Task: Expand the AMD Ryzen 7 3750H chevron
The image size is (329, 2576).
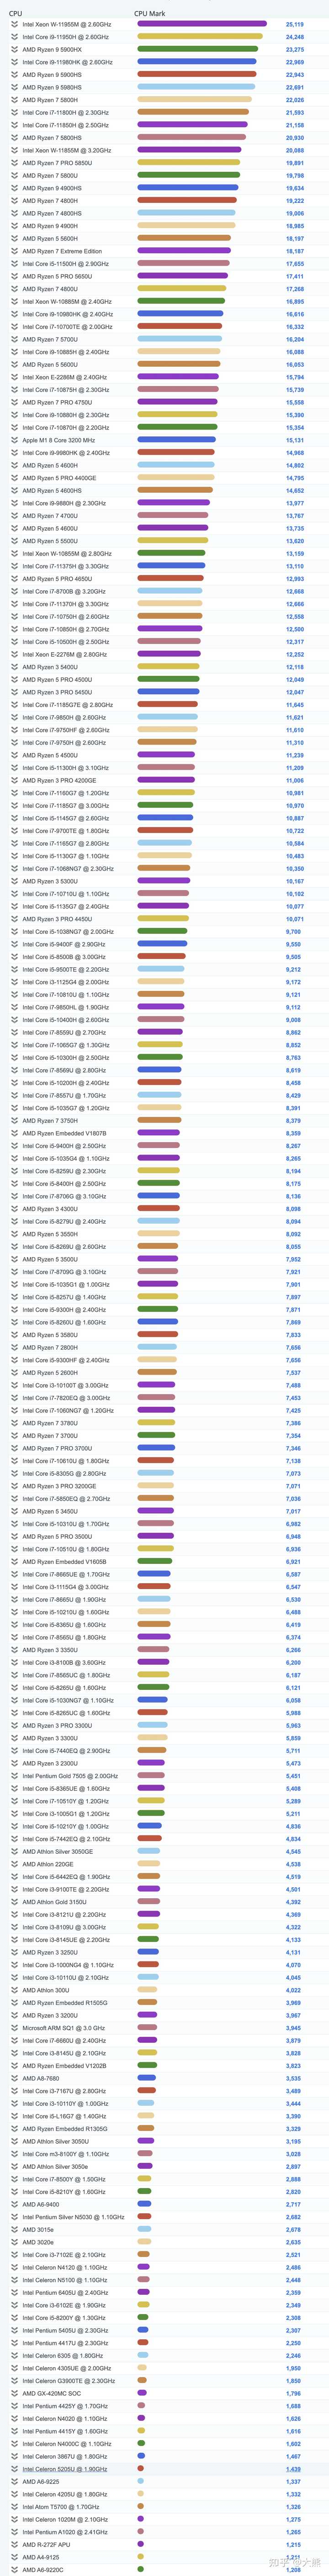Action: [14, 1121]
